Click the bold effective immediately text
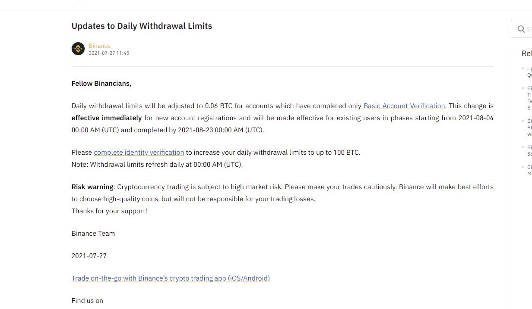The image size is (532, 309). pyautogui.click(x=107, y=118)
